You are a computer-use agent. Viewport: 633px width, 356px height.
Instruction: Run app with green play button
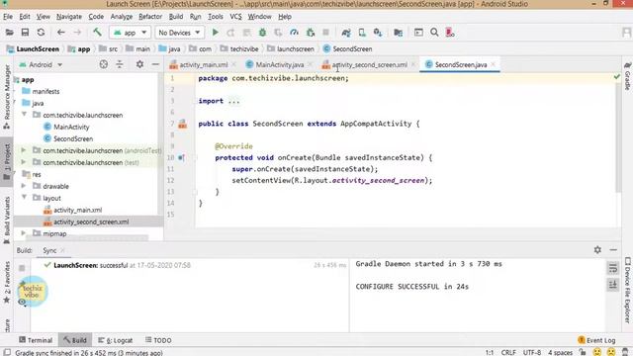216,33
